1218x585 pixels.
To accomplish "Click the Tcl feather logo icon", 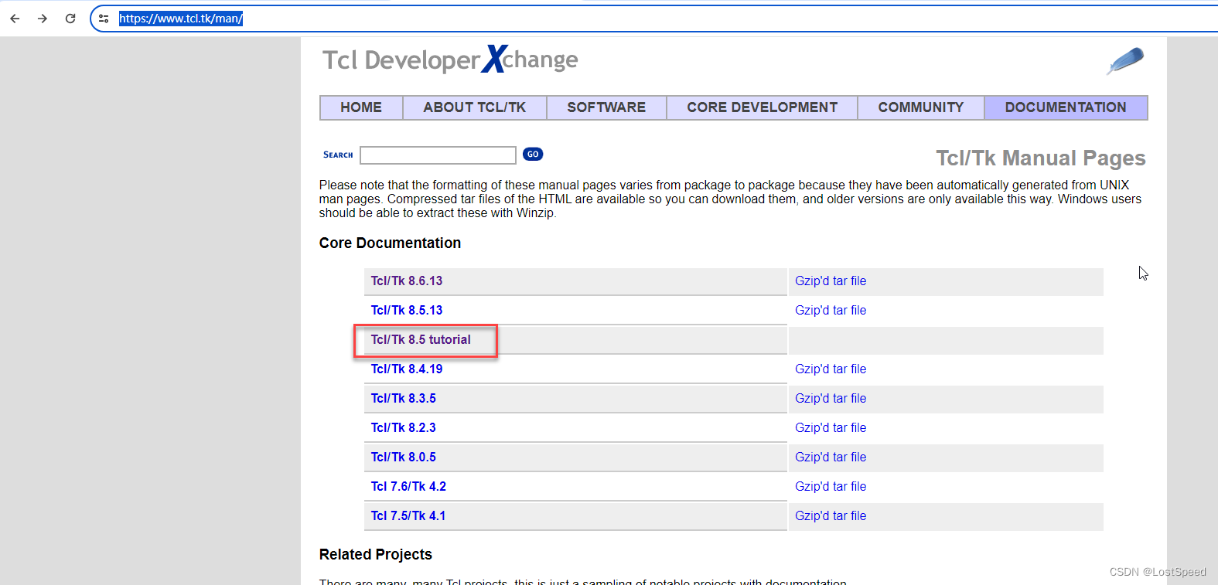I will [1125, 60].
